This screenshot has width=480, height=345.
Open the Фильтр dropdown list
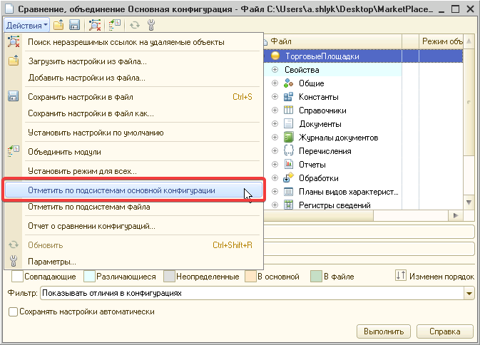(x=469, y=293)
